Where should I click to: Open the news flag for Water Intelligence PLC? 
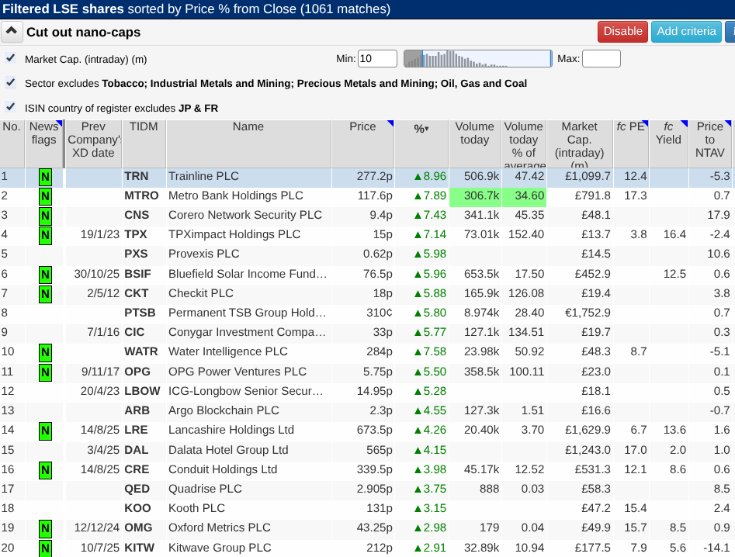click(x=45, y=352)
